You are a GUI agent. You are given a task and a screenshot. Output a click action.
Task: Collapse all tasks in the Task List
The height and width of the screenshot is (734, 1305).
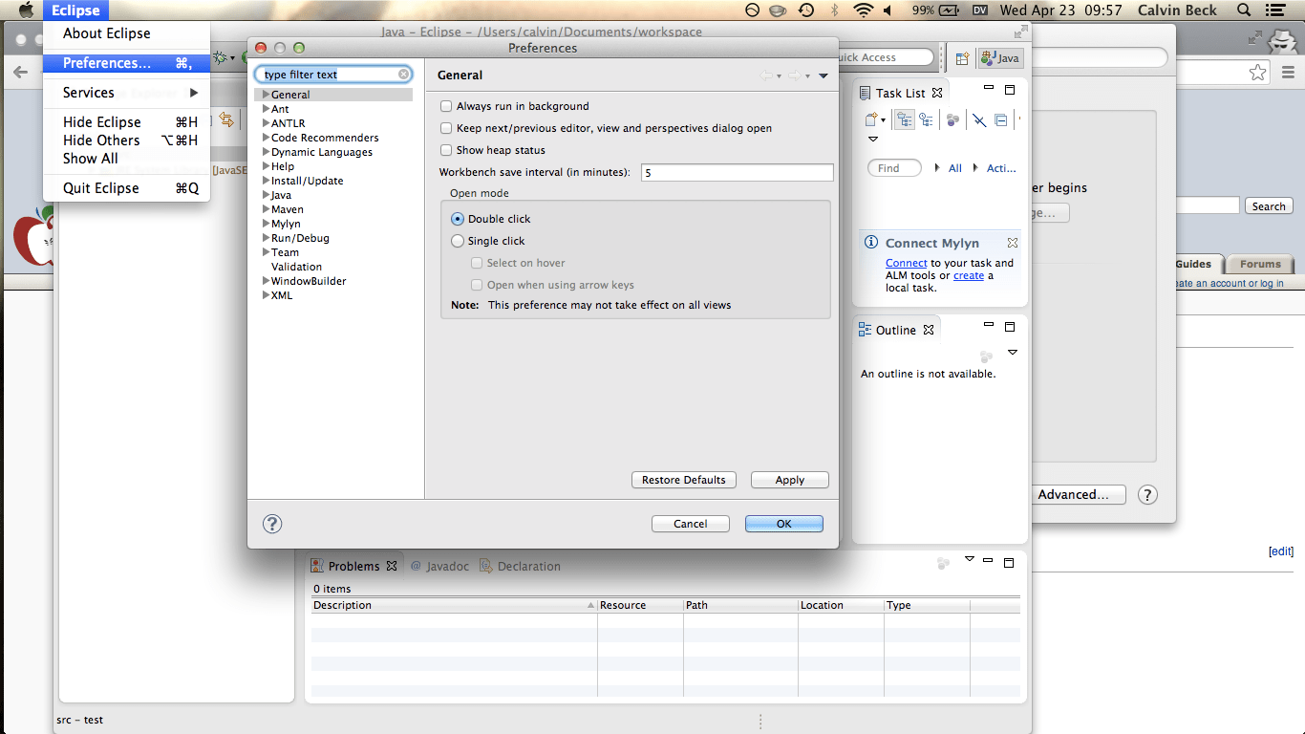(1000, 119)
